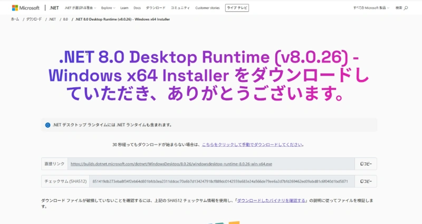Copy the direct link with コピー button
The image size is (422, 224).
point(366,164)
